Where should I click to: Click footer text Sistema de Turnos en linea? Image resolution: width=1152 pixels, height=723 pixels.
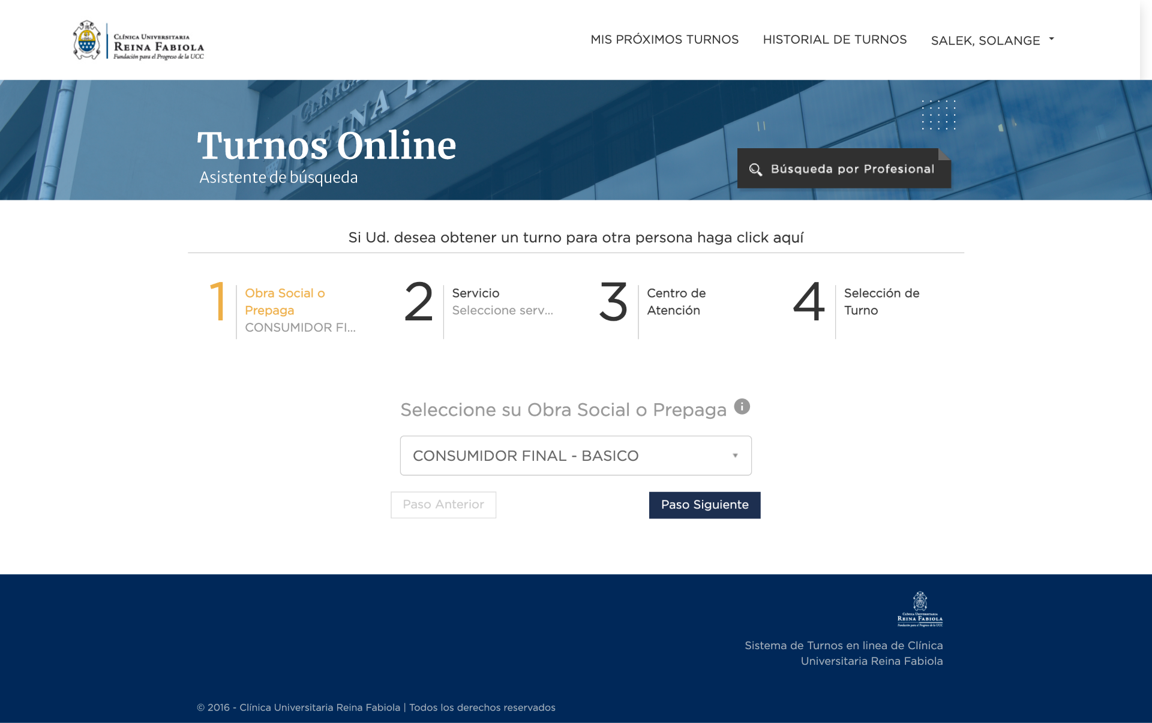[x=844, y=653]
